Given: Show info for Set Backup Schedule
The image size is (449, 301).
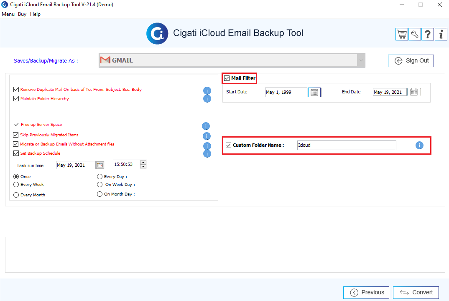Looking at the screenshot, I should point(207,154).
